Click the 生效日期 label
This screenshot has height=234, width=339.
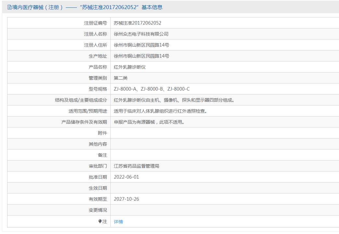(x=98, y=188)
